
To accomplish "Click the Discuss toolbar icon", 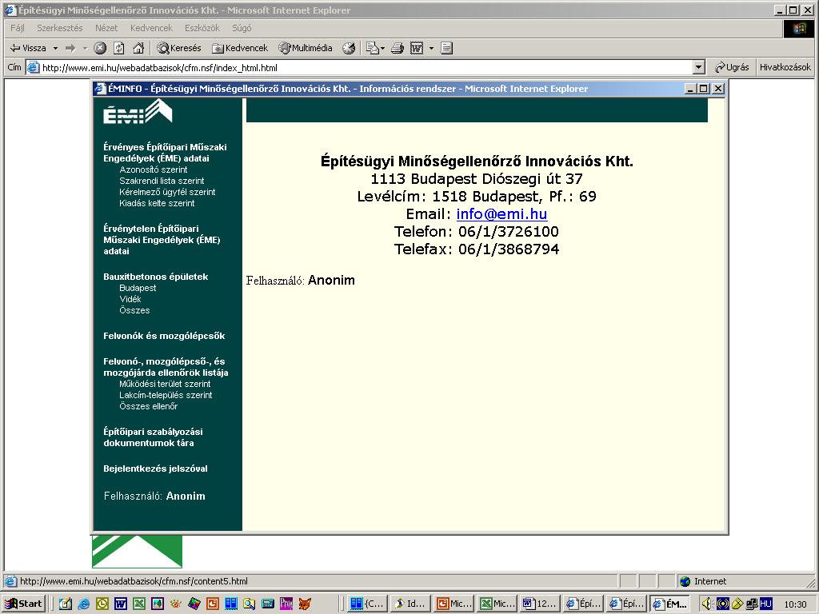I will pos(446,48).
